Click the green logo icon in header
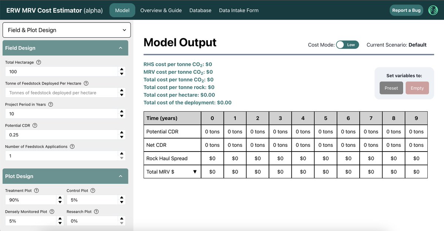The image size is (444, 231). [433, 10]
